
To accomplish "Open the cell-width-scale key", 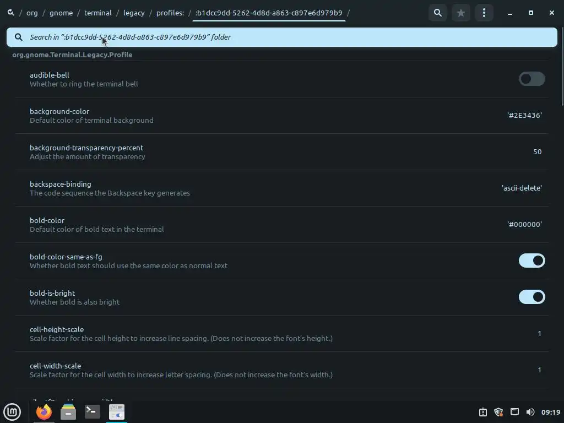I will [281, 370].
